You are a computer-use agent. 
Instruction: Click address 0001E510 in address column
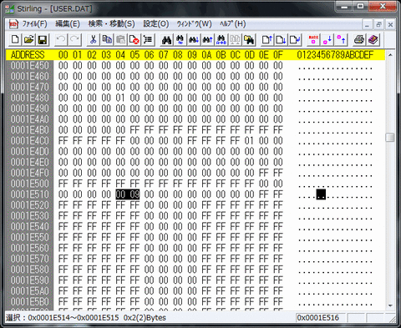point(29,194)
